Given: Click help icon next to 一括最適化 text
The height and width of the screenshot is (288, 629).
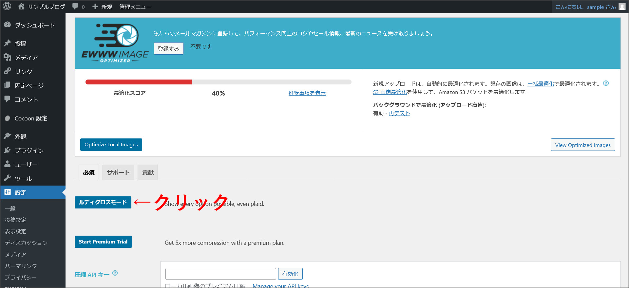Looking at the screenshot, I should click(x=606, y=83).
